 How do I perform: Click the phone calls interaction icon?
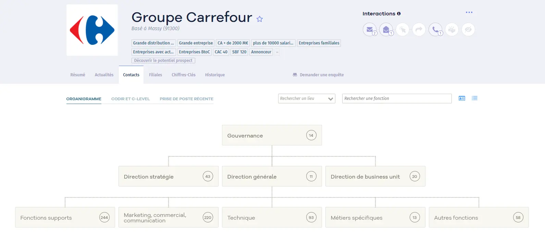[435, 29]
